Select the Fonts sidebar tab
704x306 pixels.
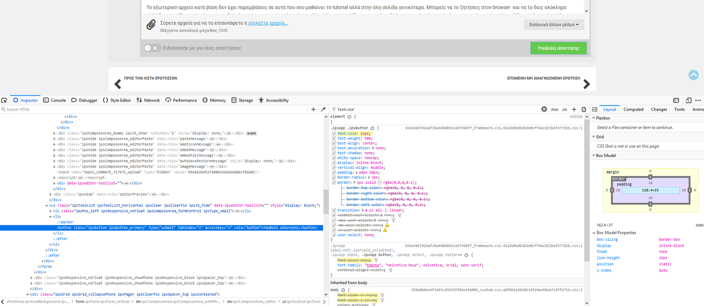pos(680,109)
